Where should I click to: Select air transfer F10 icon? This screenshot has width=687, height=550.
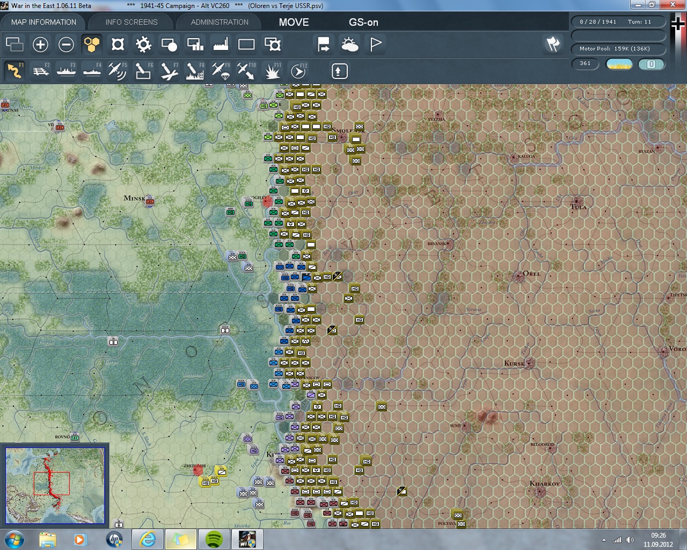[246, 70]
